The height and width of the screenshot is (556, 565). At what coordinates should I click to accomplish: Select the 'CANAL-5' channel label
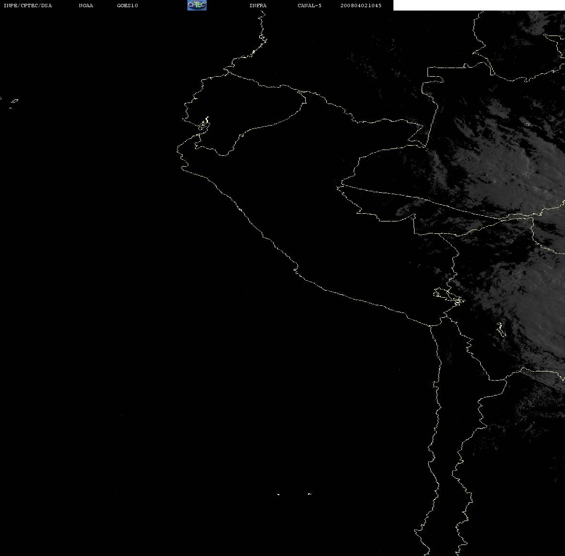coord(310,5)
